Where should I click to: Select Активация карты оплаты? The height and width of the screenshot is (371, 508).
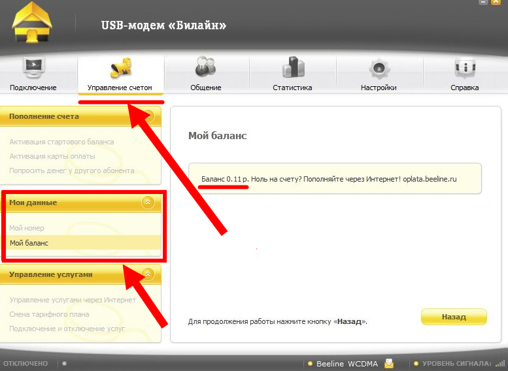point(52,156)
